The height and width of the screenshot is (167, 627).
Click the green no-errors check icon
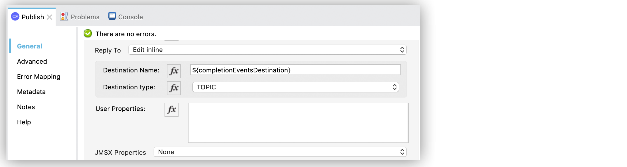tap(88, 34)
